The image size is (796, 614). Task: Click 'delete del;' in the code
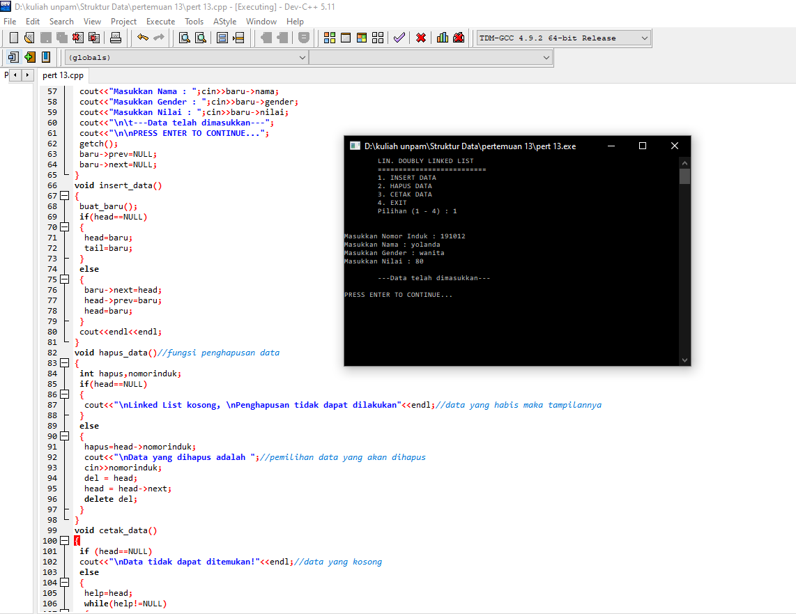[111, 499]
